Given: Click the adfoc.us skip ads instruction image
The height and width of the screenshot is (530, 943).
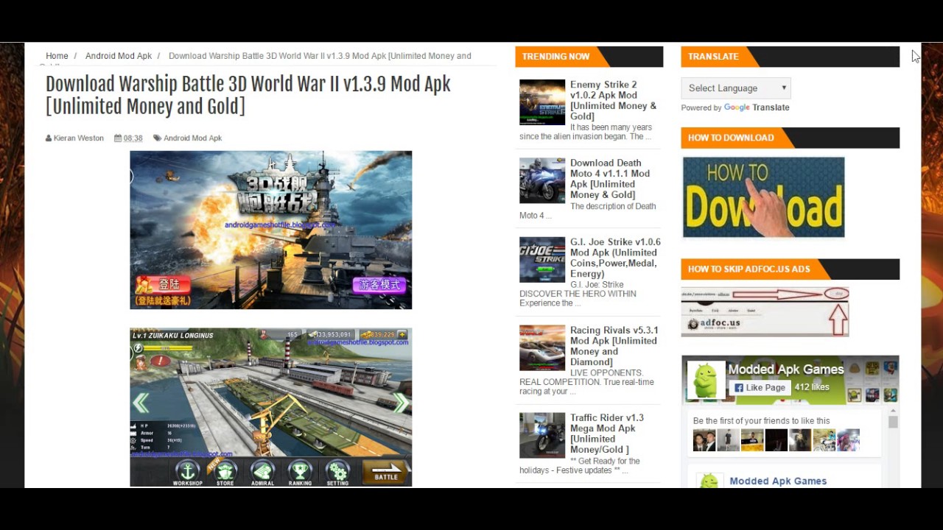Looking at the screenshot, I should pyautogui.click(x=765, y=312).
